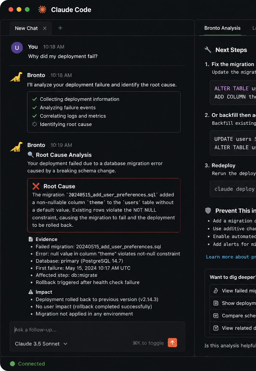This screenshot has width=256, height=371.
Task: Click the Bronto dinosaur avatar at 10:19 AM
Action: click(x=16, y=147)
